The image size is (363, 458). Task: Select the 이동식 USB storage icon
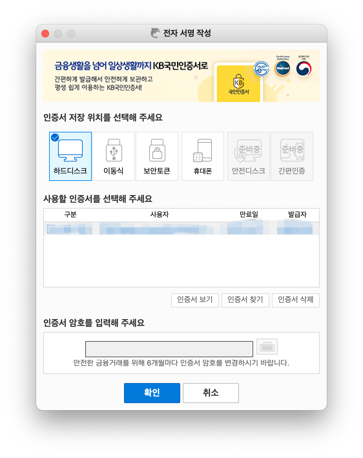(114, 156)
